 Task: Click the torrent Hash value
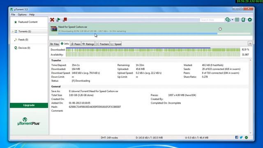click(x=95, y=107)
